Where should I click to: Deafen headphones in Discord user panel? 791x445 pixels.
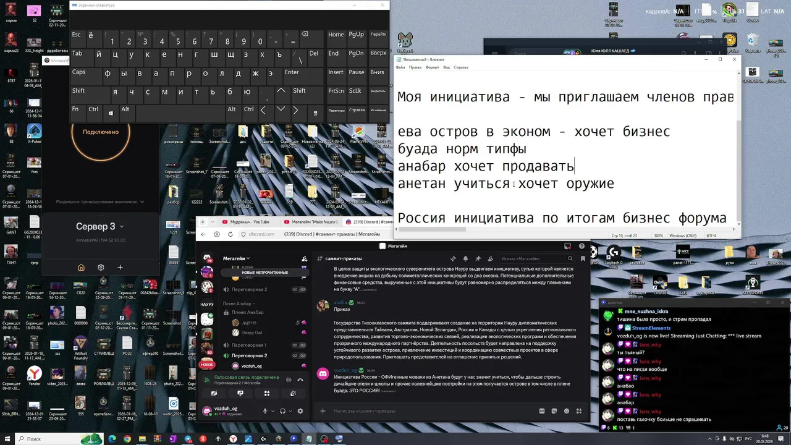[282, 411]
